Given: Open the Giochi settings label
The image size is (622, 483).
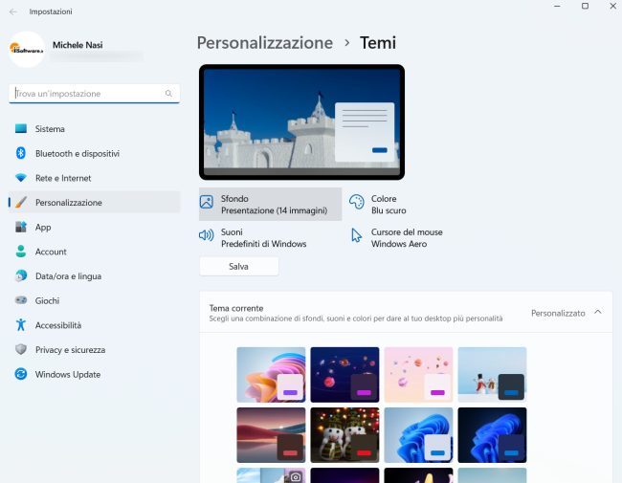Looking at the screenshot, I should 47,300.
